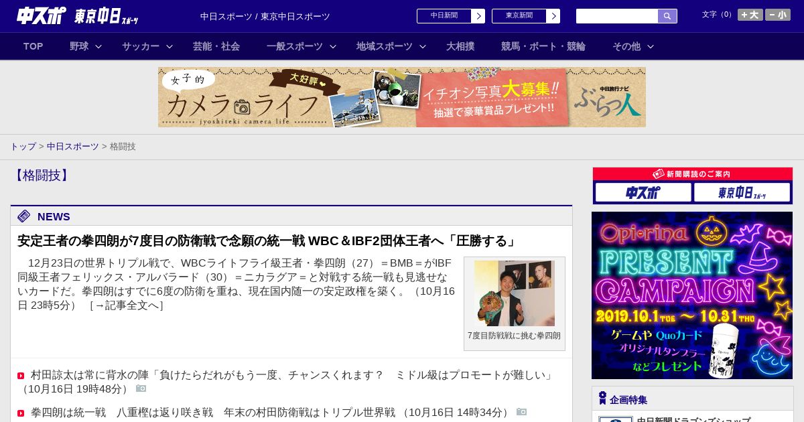Image resolution: width=804 pixels, height=422 pixels.
Task: Open the サッカー menu item
Action: tap(141, 46)
